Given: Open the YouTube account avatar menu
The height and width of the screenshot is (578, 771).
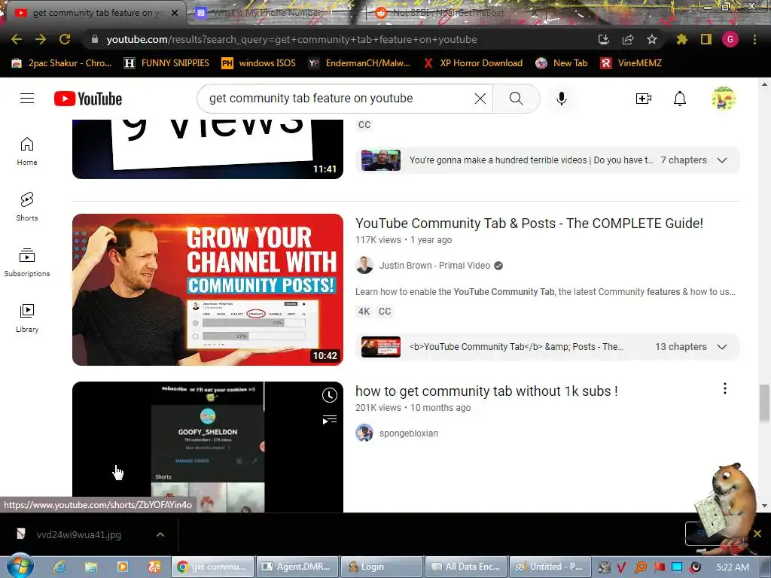Looking at the screenshot, I should click(724, 99).
